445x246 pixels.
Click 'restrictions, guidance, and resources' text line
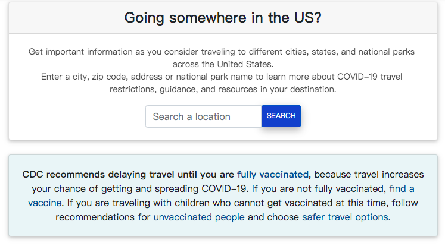222,90
